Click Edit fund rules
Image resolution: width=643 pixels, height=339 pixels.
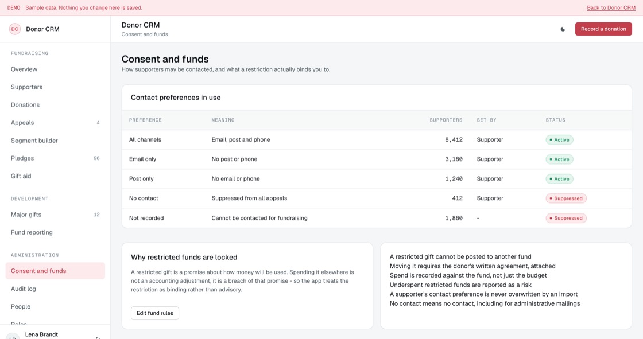[x=155, y=313]
